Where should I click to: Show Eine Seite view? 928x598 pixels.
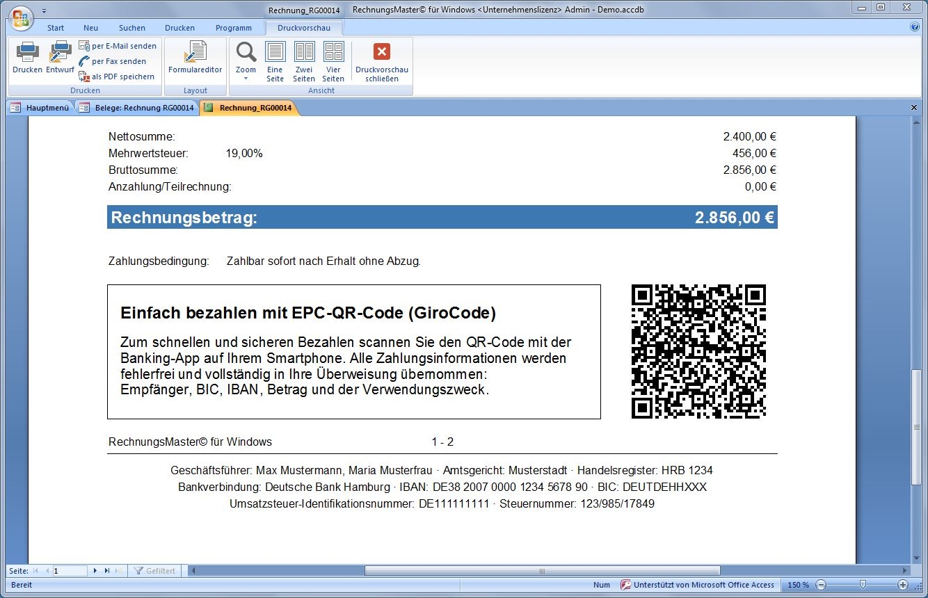(x=275, y=61)
